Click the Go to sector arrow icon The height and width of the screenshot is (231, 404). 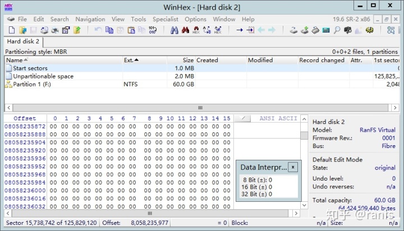(250, 30)
